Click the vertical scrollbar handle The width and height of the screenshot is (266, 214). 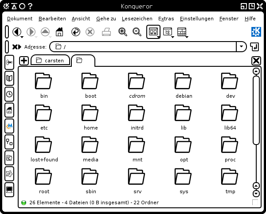click(x=256, y=110)
